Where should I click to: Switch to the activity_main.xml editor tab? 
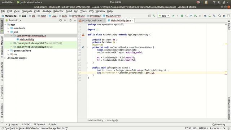coord(92,21)
